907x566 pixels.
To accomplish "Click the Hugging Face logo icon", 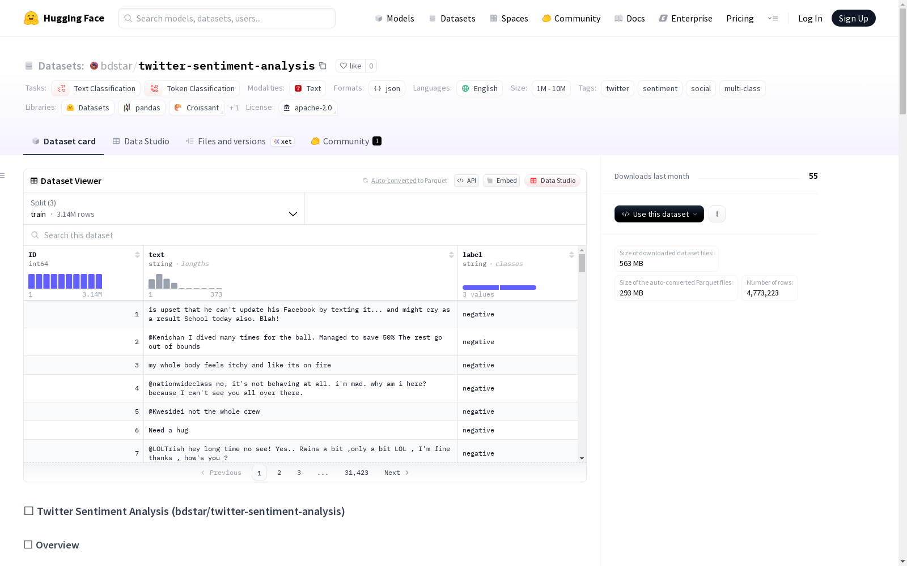I will tap(31, 18).
